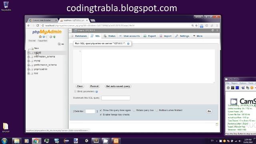Switch to Cotonti Web Installer browser tab
This screenshot has width=256, height=144.
pyautogui.click(x=42, y=20)
